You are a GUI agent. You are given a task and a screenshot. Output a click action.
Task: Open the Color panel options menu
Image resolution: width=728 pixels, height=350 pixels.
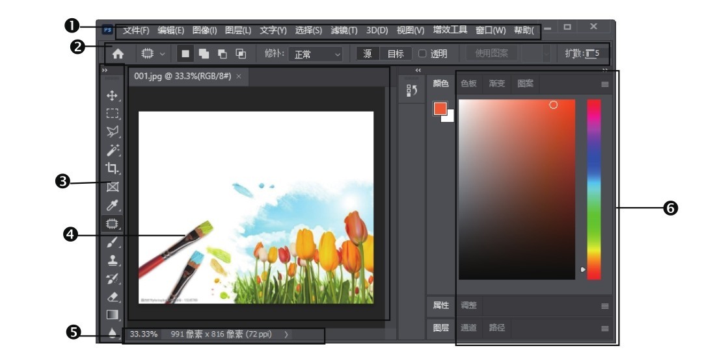point(604,84)
